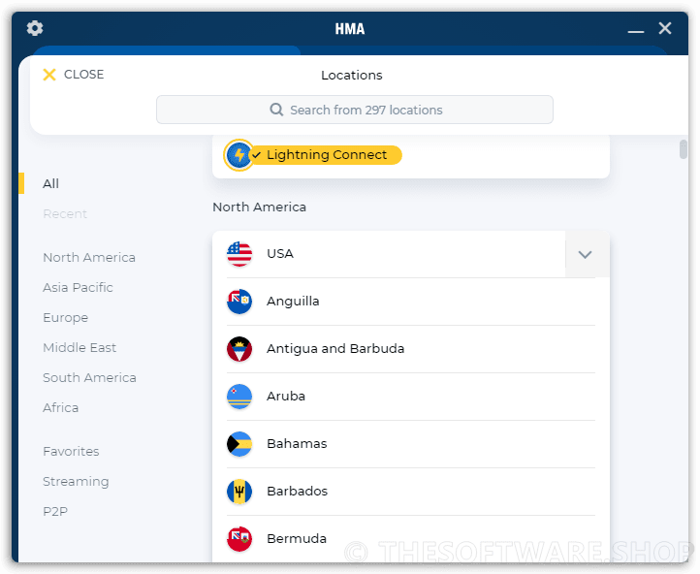Show P2P servers
This screenshot has height=574, width=700.
click(55, 512)
